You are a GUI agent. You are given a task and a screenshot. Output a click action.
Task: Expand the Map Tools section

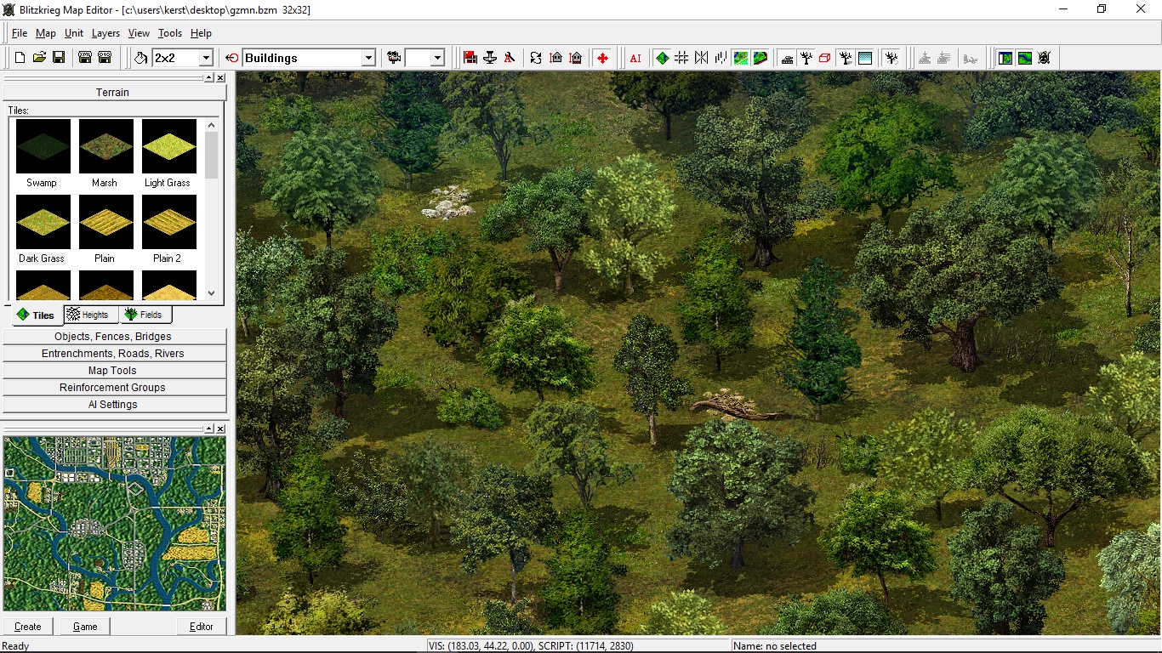[x=114, y=371]
